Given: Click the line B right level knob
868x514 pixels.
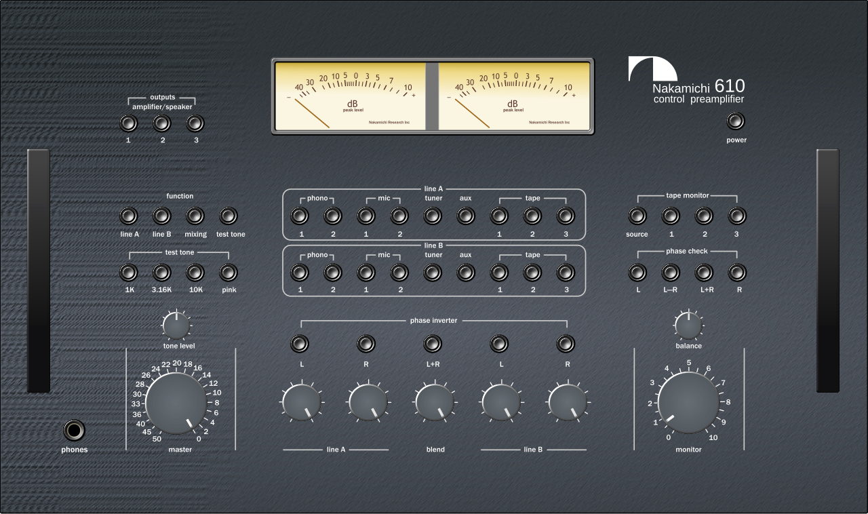Looking at the screenshot, I should coord(568,403).
